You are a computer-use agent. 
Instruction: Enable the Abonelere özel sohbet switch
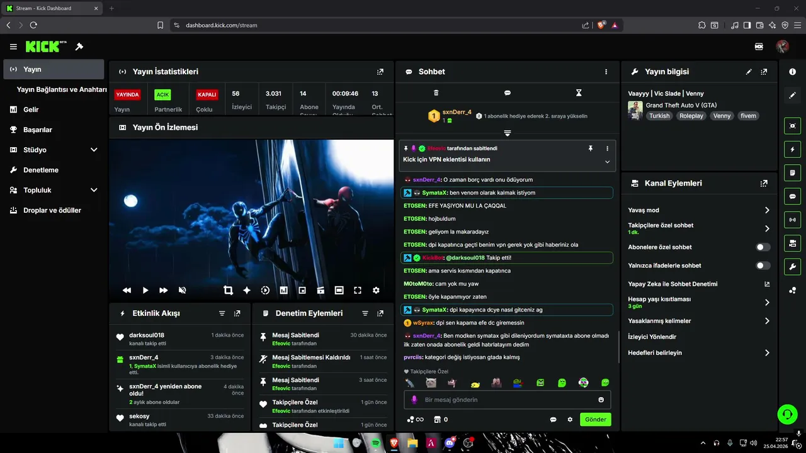coord(763,247)
